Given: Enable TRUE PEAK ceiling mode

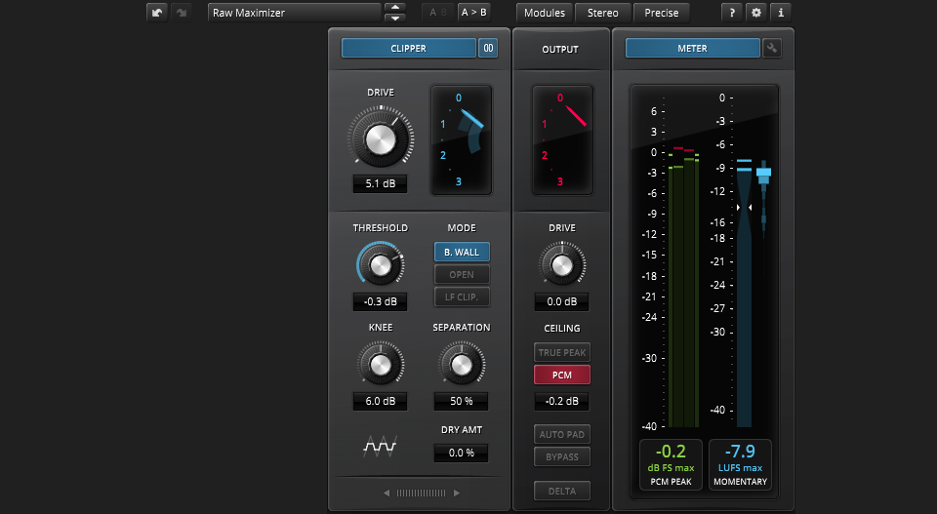Looking at the screenshot, I should (x=562, y=352).
